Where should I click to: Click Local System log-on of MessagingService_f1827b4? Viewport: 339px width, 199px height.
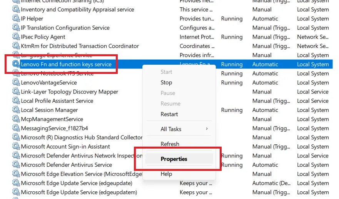pos(313,128)
